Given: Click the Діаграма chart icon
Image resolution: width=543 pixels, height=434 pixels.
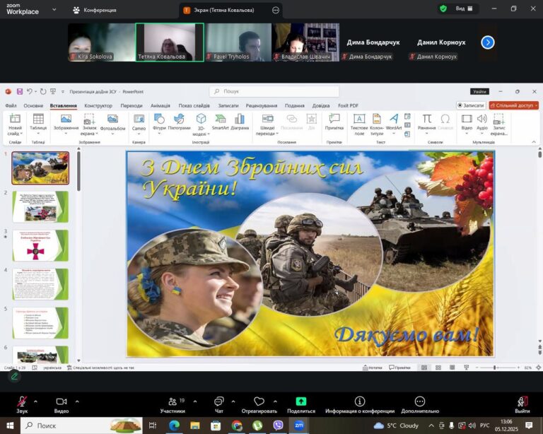Looking at the screenshot, I should [240, 122].
